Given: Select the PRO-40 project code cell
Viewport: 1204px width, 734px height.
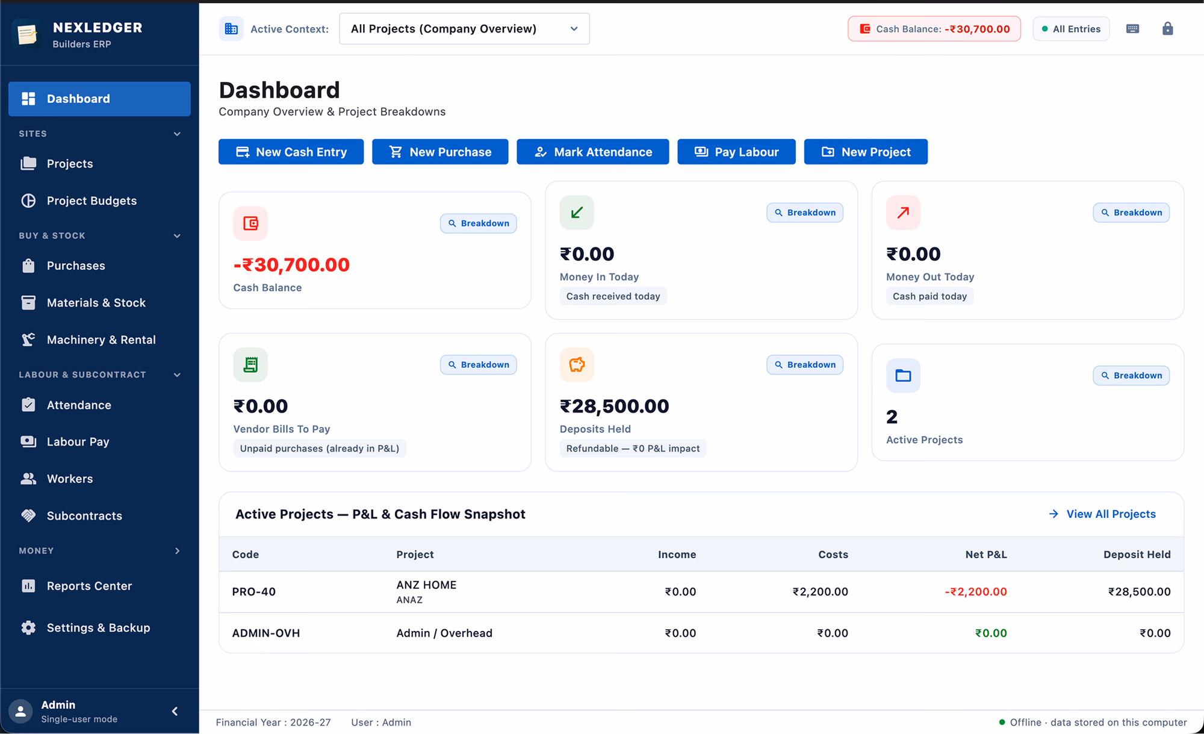Looking at the screenshot, I should pyautogui.click(x=254, y=592).
